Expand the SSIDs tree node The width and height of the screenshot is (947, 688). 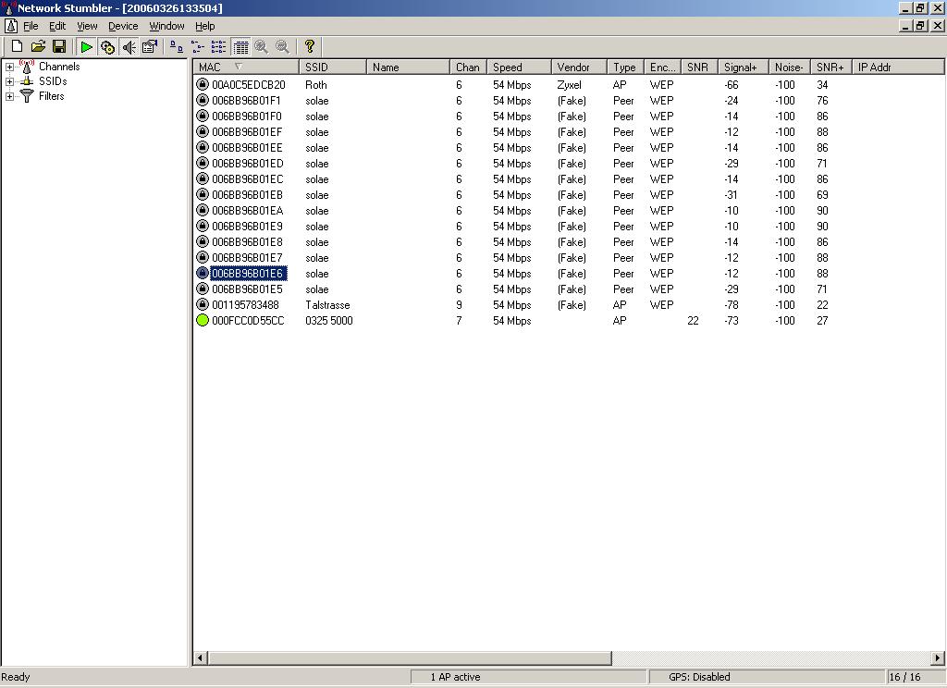click(x=9, y=81)
